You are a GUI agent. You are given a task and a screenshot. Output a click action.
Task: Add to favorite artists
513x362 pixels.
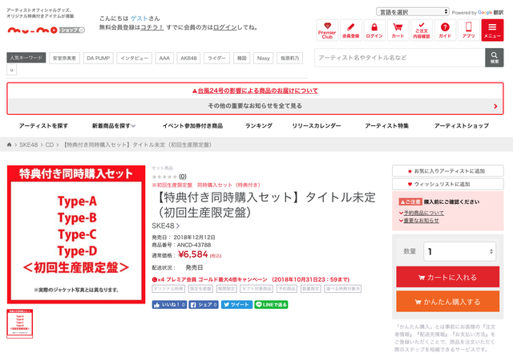click(448, 171)
